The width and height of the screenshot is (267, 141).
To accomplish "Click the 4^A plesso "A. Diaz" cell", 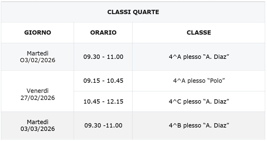I will click(x=199, y=57).
